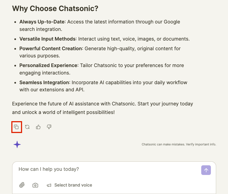Viewport: 228px width, 194px height.
Task: Click the 'Why Choose Chatsonic?' heading
Action: tap(55, 9)
